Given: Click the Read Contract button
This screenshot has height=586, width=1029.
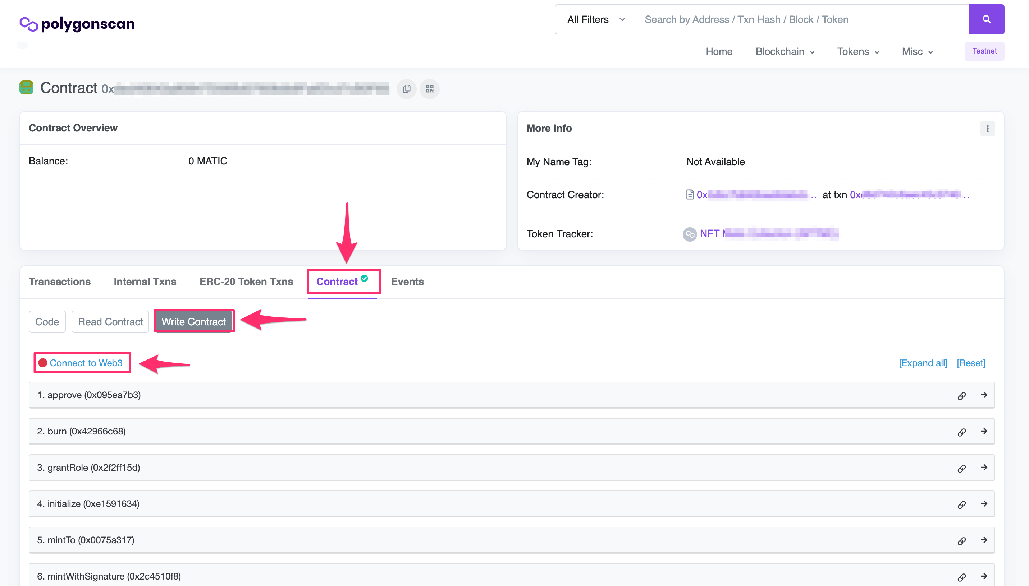Looking at the screenshot, I should pos(110,322).
